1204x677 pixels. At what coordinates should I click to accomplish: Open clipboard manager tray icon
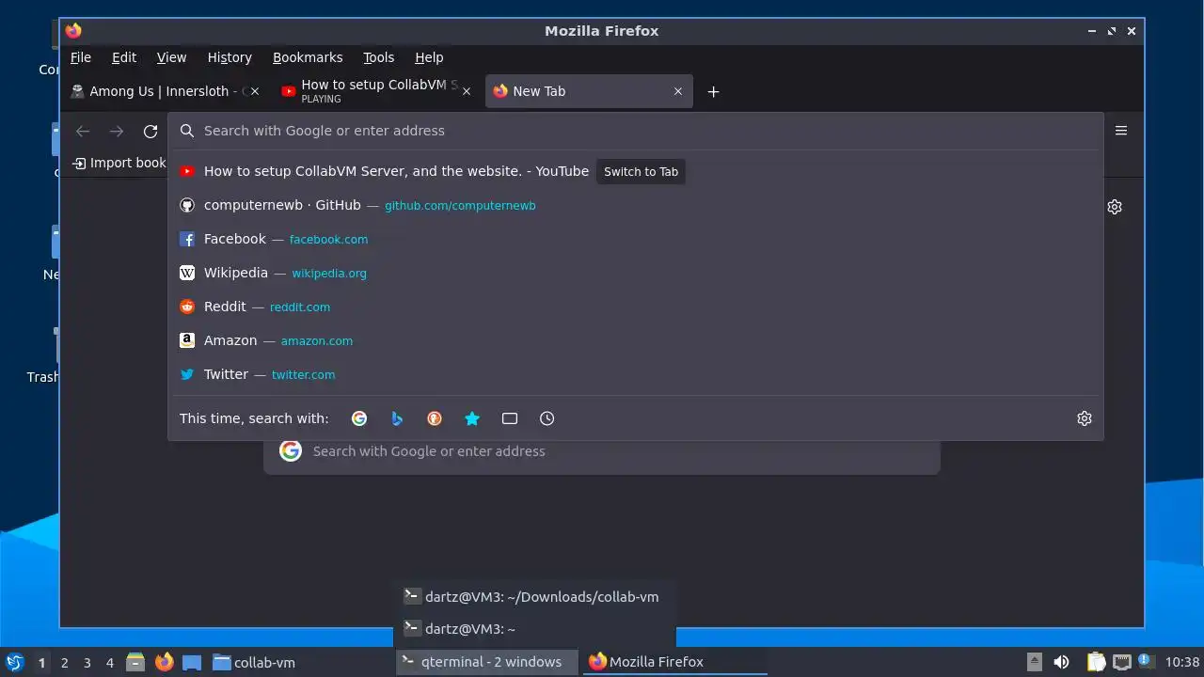[x=1096, y=662]
